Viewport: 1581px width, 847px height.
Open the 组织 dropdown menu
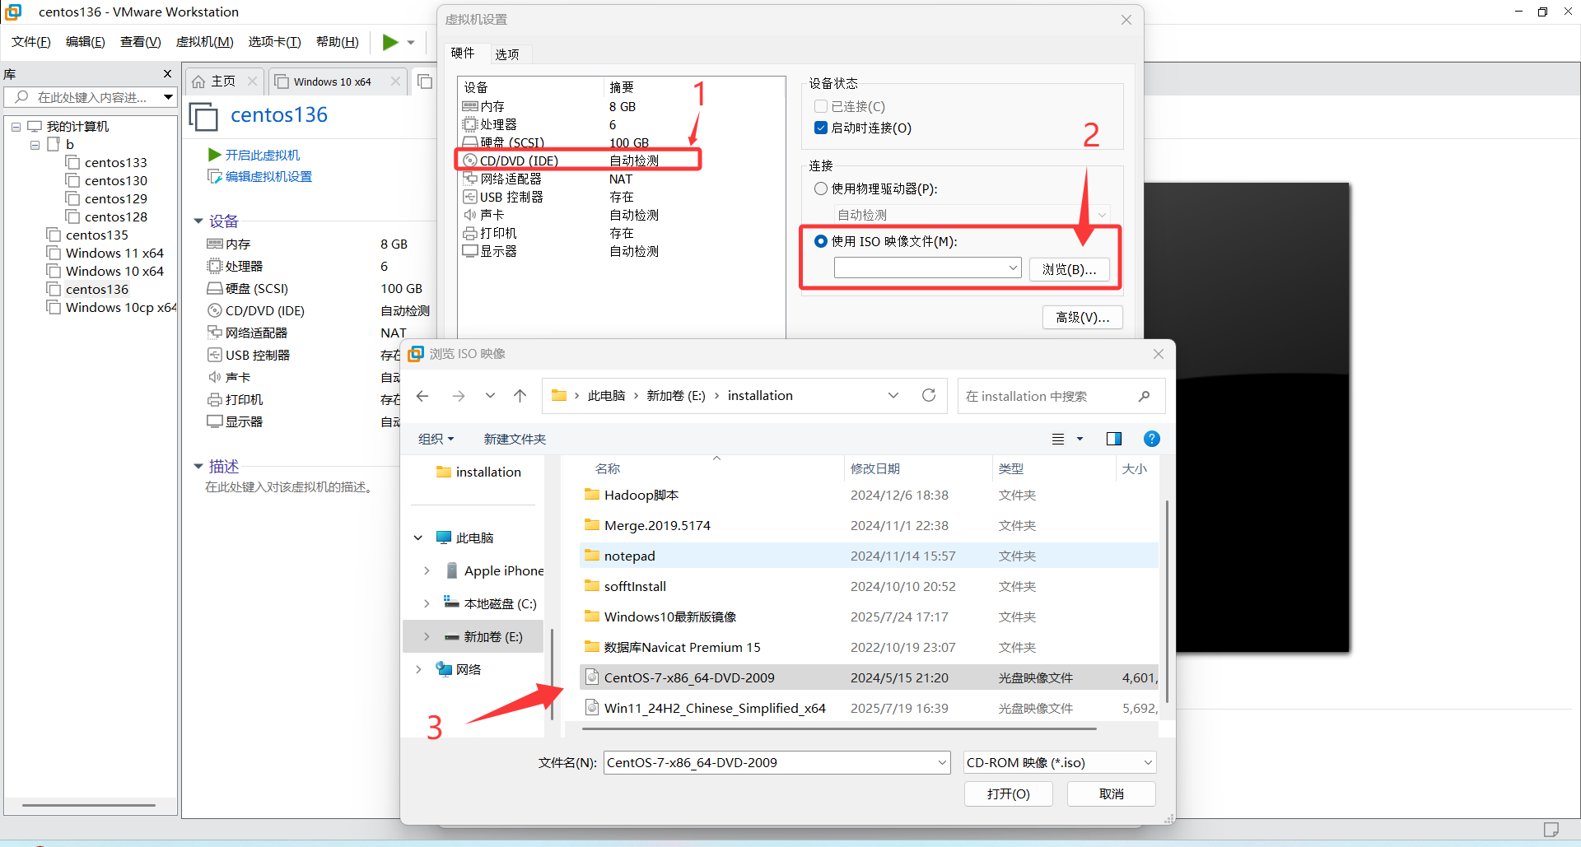tap(436, 440)
